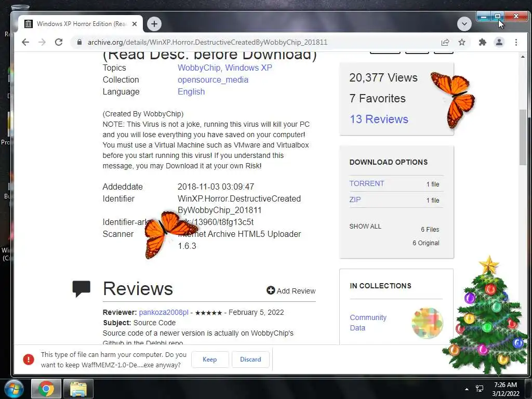Open the Chrome profile avatar icon

click(x=499, y=42)
